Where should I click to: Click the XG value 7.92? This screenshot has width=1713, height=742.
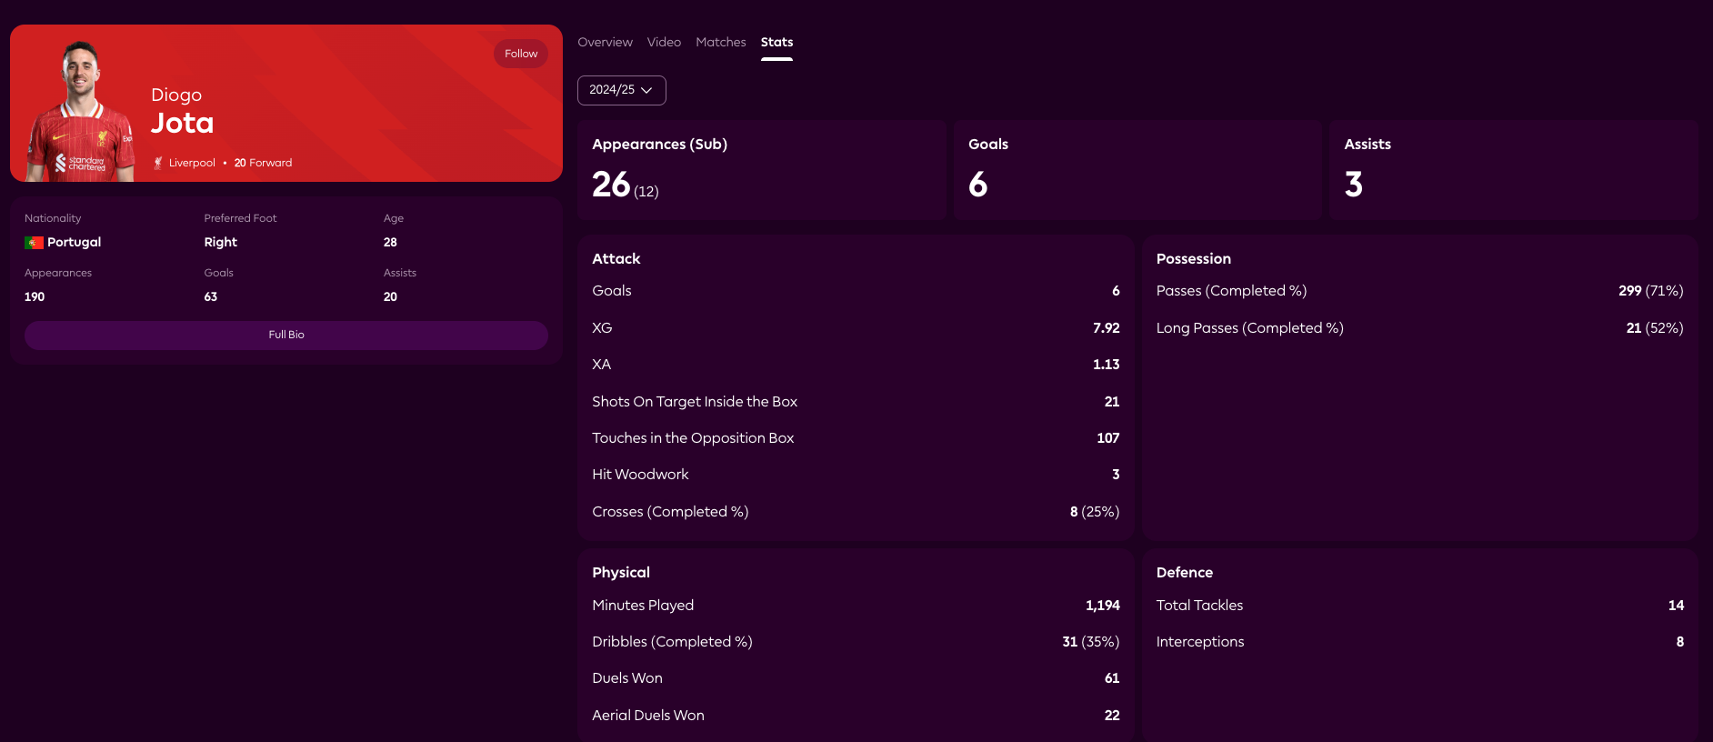click(x=1106, y=327)
